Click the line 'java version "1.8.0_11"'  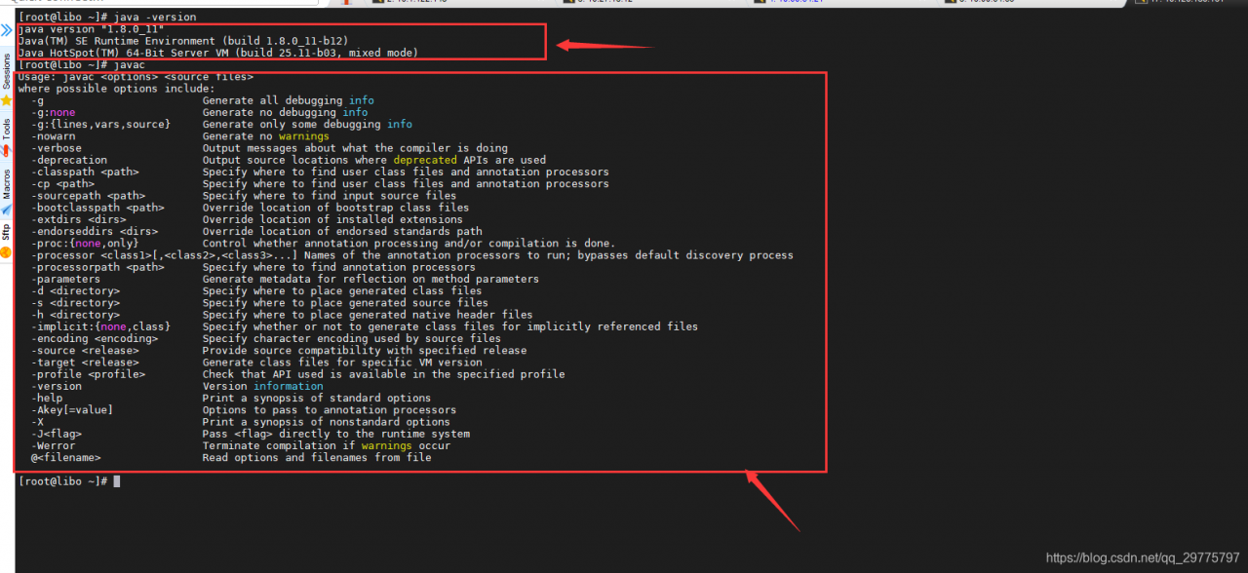pos(90,29)
